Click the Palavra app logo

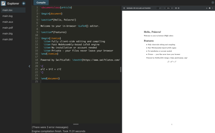tap(3, 4)
